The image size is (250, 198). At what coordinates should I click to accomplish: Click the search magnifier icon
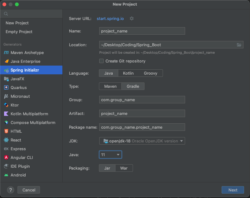coord(6,14)
